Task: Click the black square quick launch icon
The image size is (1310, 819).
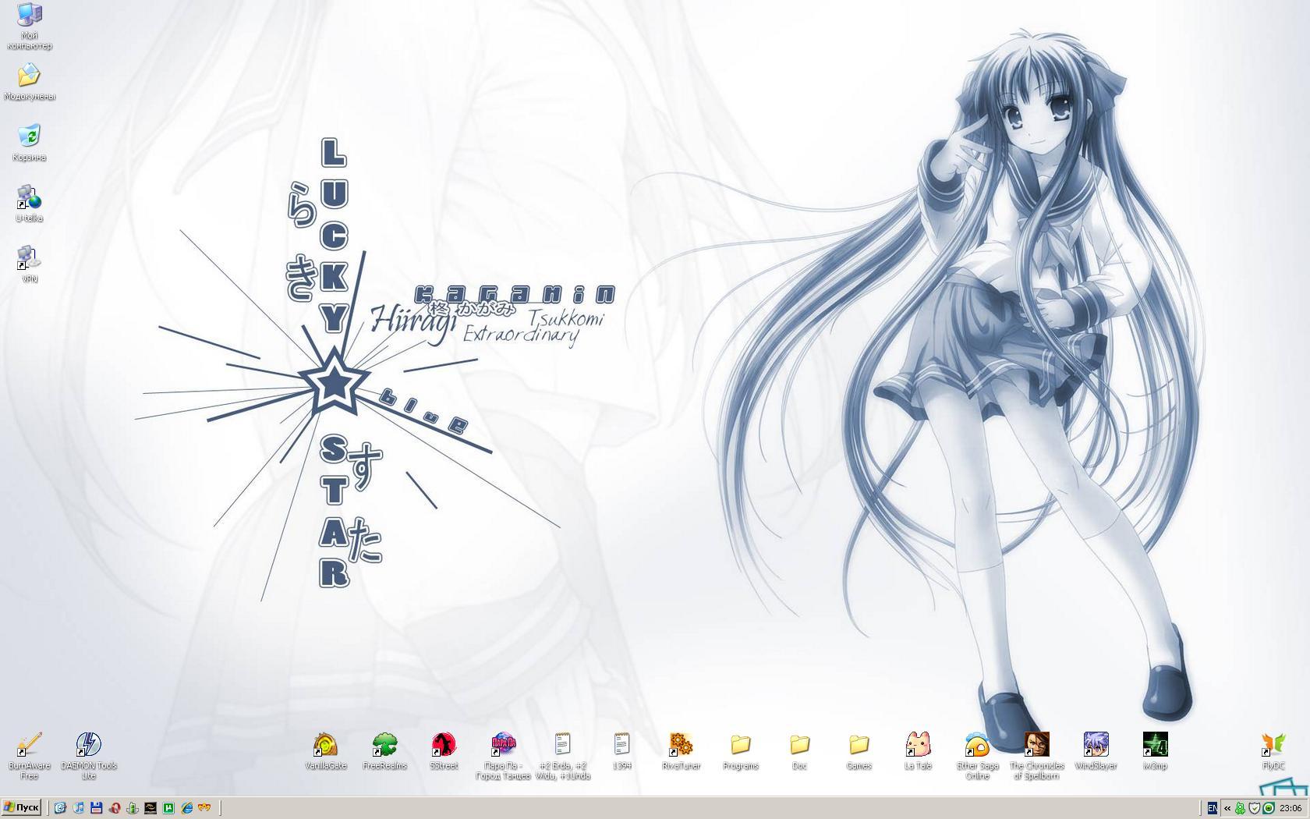Action: [x=150, y=808]
